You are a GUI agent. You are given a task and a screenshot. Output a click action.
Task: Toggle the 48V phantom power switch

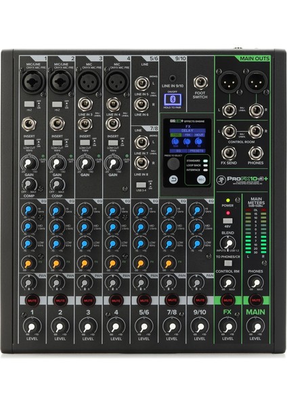[227, 221]
